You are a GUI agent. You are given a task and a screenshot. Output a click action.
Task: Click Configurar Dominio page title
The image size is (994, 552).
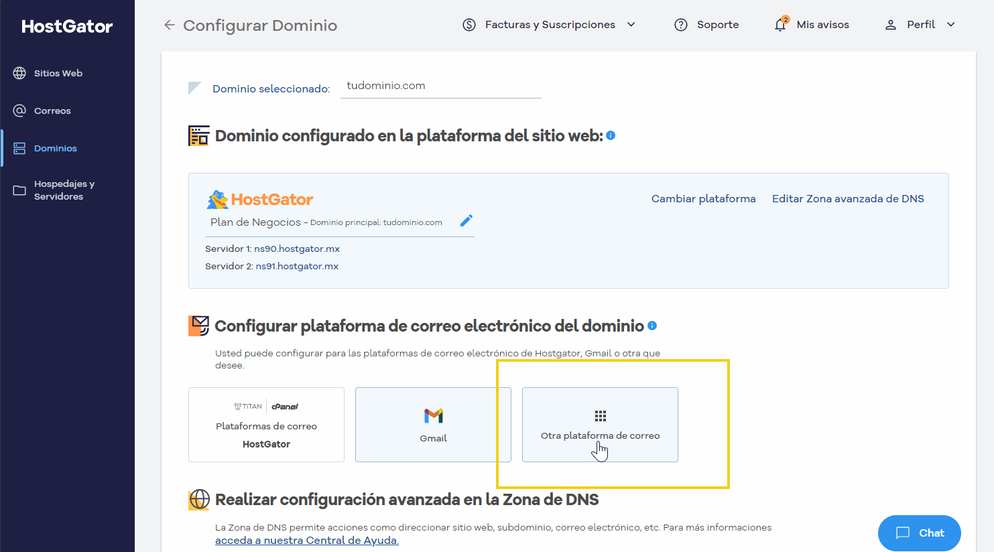click(260, 25)
